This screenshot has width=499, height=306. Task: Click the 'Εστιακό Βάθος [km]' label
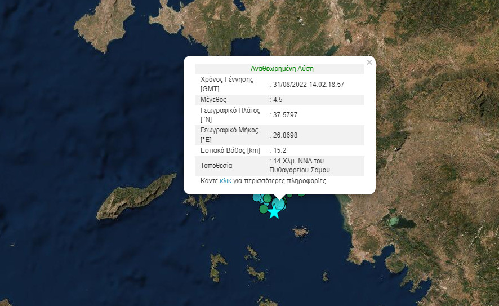(x=230, y=150)
